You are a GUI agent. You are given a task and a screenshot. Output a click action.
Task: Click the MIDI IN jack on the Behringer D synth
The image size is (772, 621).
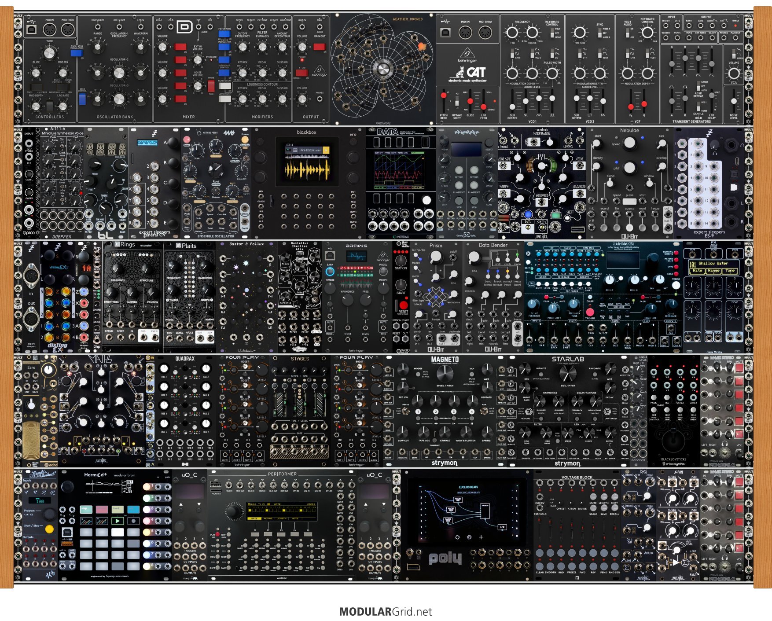[x=49, y=30]
